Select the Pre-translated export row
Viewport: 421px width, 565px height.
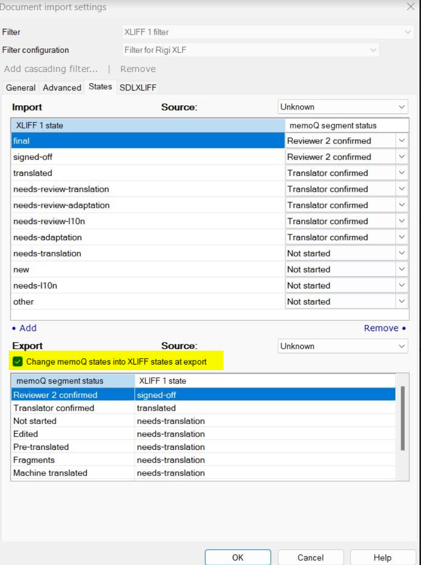pos(204,447)
